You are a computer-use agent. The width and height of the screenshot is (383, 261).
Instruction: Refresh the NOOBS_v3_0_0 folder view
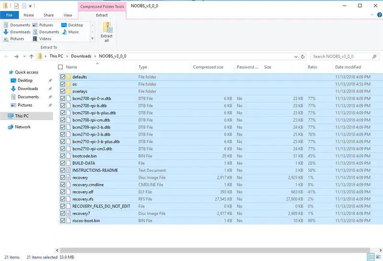[x=303, y=57]
